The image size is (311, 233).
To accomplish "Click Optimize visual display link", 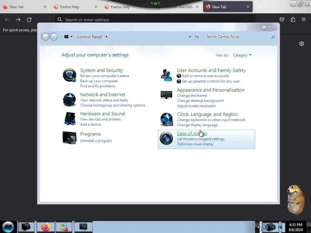I will tap(195, 144).
